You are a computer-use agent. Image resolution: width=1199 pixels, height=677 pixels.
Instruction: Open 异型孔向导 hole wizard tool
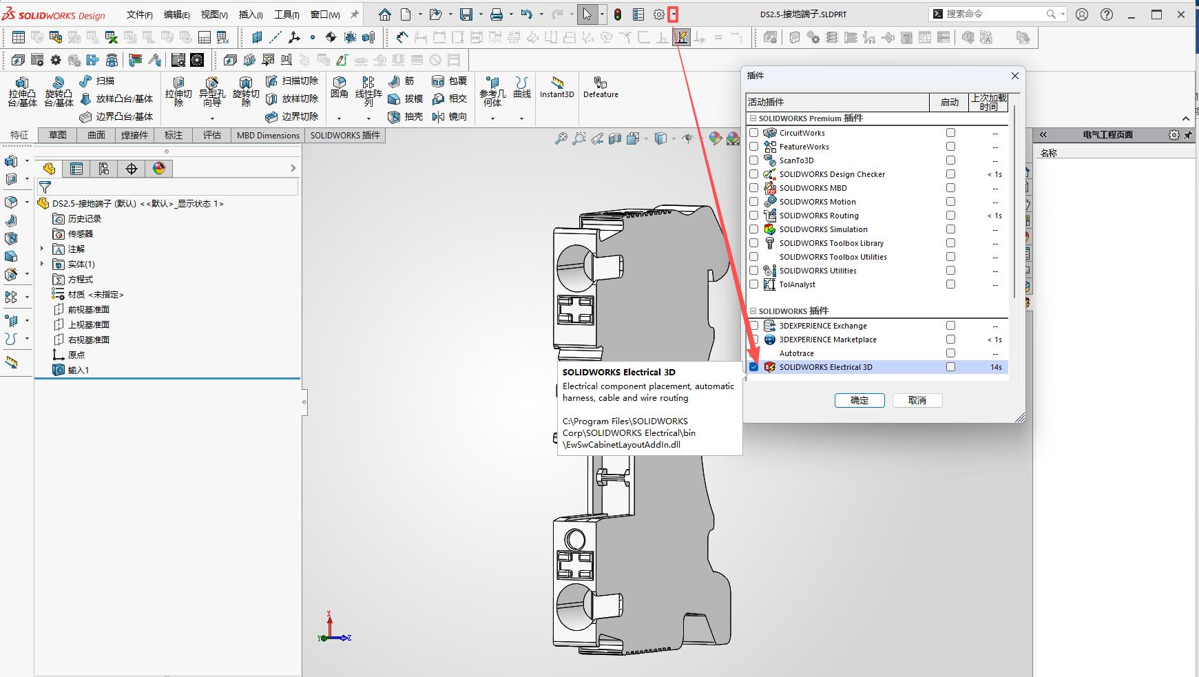(x=212, y=92)
